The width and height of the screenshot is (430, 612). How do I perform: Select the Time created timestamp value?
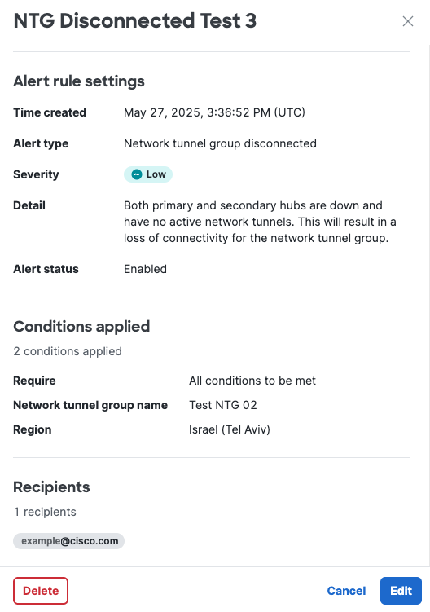[x=214, y=112]
